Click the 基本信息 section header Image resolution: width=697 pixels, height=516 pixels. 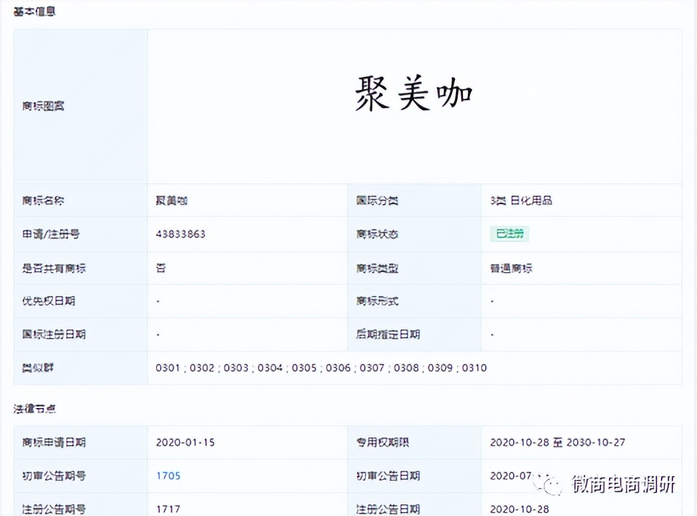coord(32,11)
